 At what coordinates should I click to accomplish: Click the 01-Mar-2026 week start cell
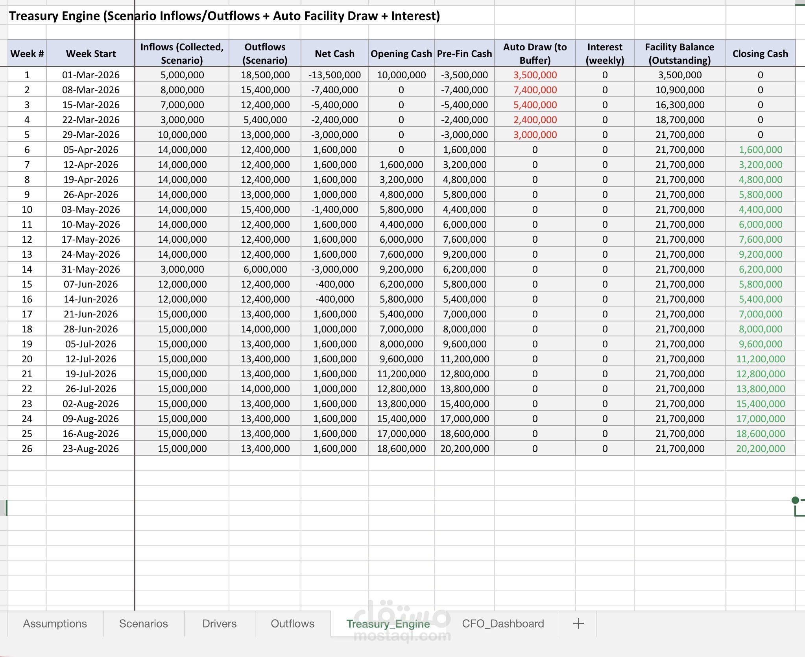pos(90,75)
